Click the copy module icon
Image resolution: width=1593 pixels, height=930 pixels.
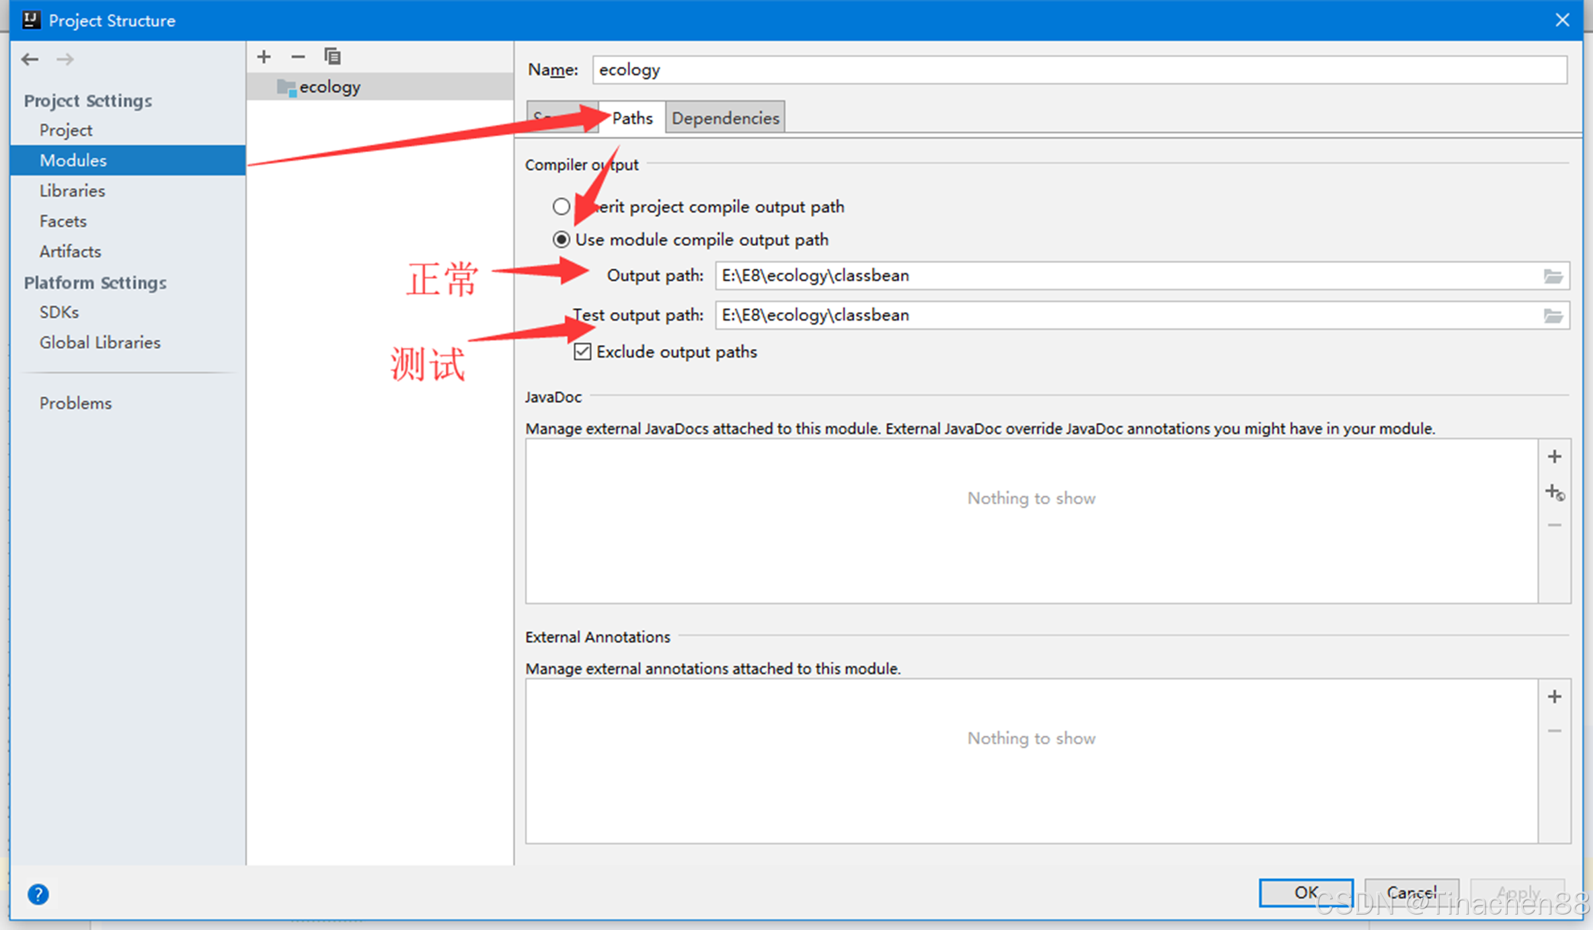332,57
